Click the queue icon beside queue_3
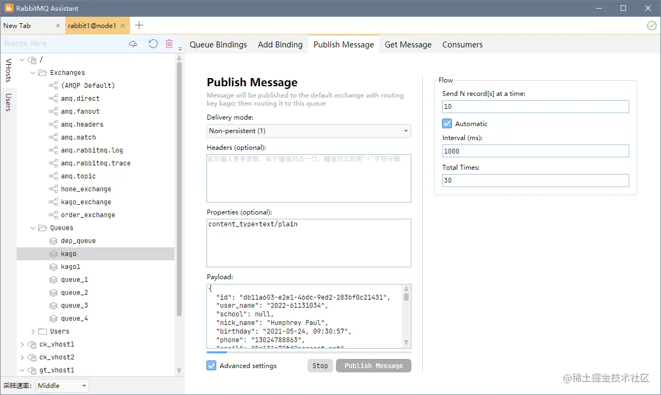 click(53, 306)
